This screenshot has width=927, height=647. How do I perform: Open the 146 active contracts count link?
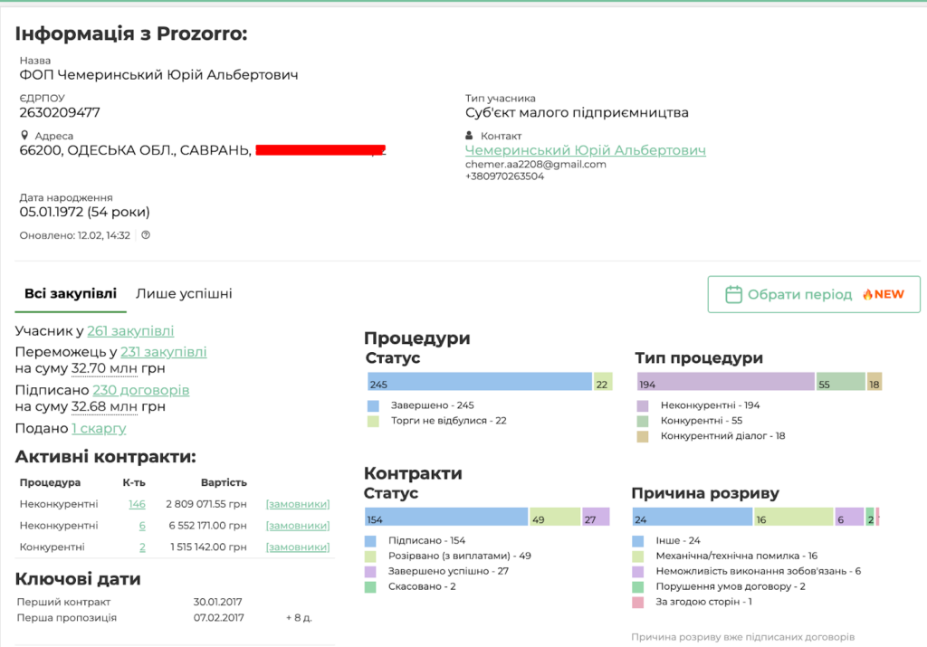(137, 504)
